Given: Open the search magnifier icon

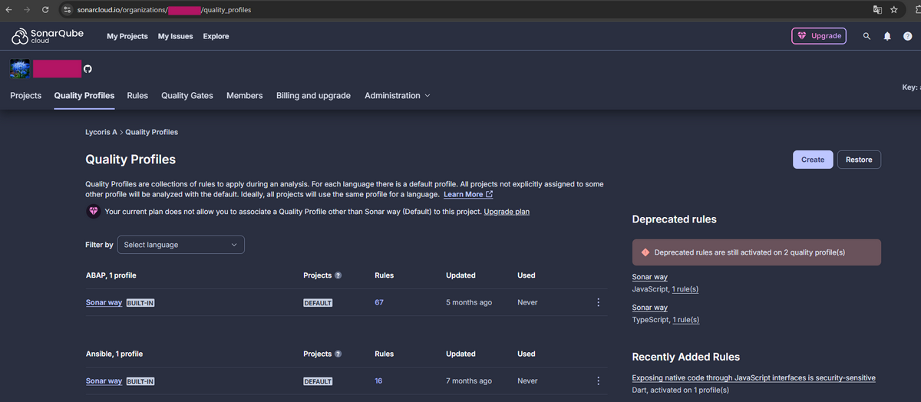Looking at the screenshot, I should pyautogui.click(x=867, y=36).
